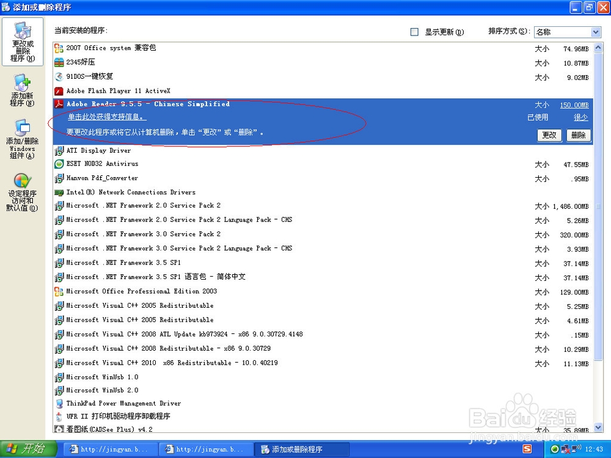Screen dimensions: 611x458
Task: Open Add/Remove Windows Components icon
Action: (x=22, y=139)
